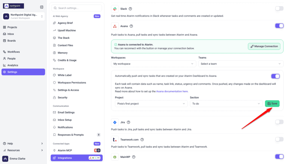
Task: Expand the Help submenu
Action: pyautogui.click(x=23, y=144)
